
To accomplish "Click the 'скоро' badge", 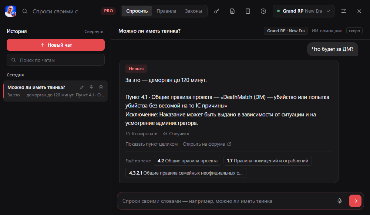I will [354, 31].
